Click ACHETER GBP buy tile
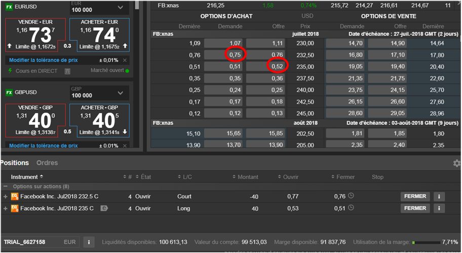The image size is (462, 253). [100, 120]
